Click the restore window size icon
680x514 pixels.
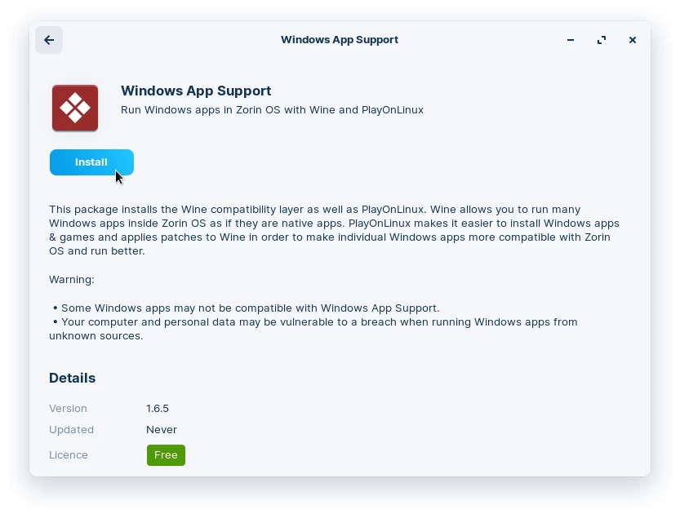pyautogui.click(x=602, y=39)
